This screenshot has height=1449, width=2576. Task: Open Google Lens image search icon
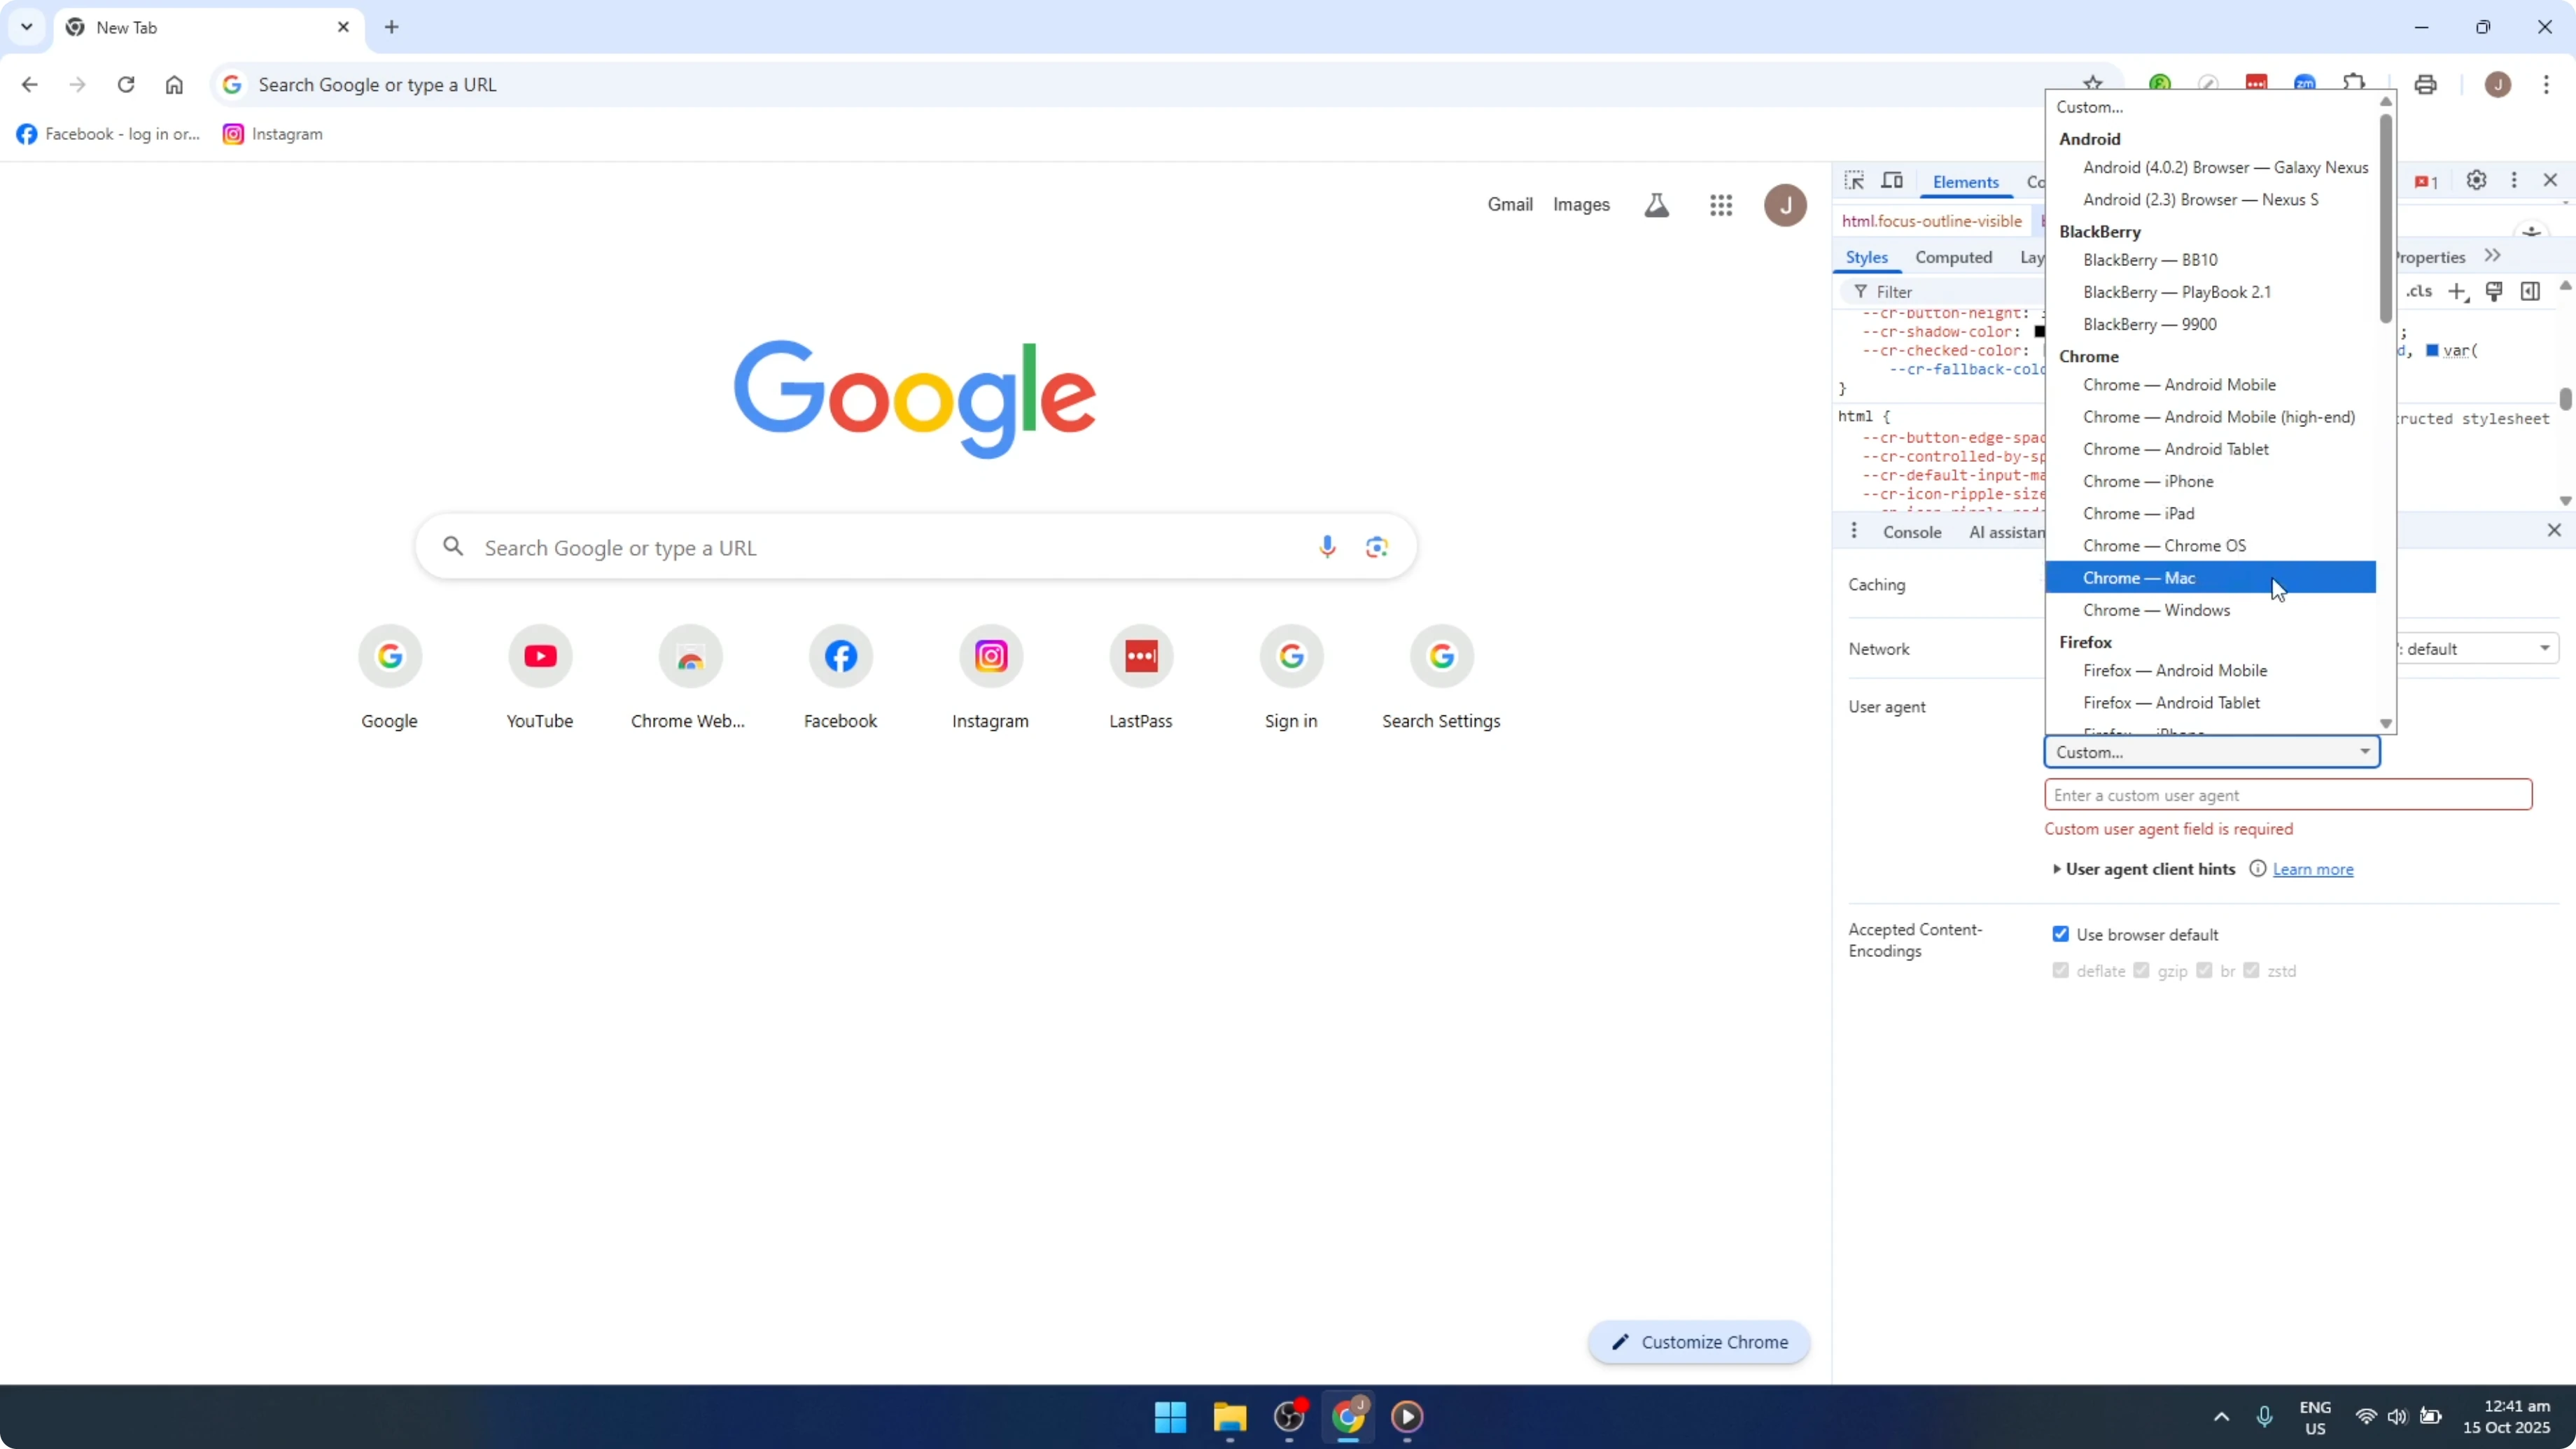[1377, 546]
